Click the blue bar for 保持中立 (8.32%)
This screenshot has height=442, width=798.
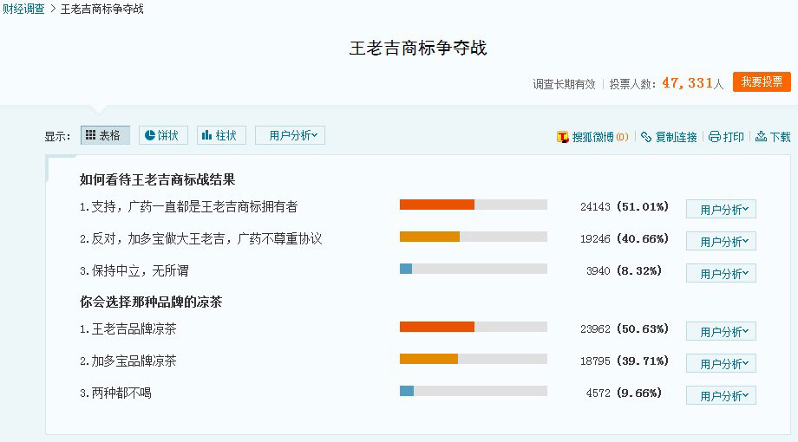(x=406, y=269)
